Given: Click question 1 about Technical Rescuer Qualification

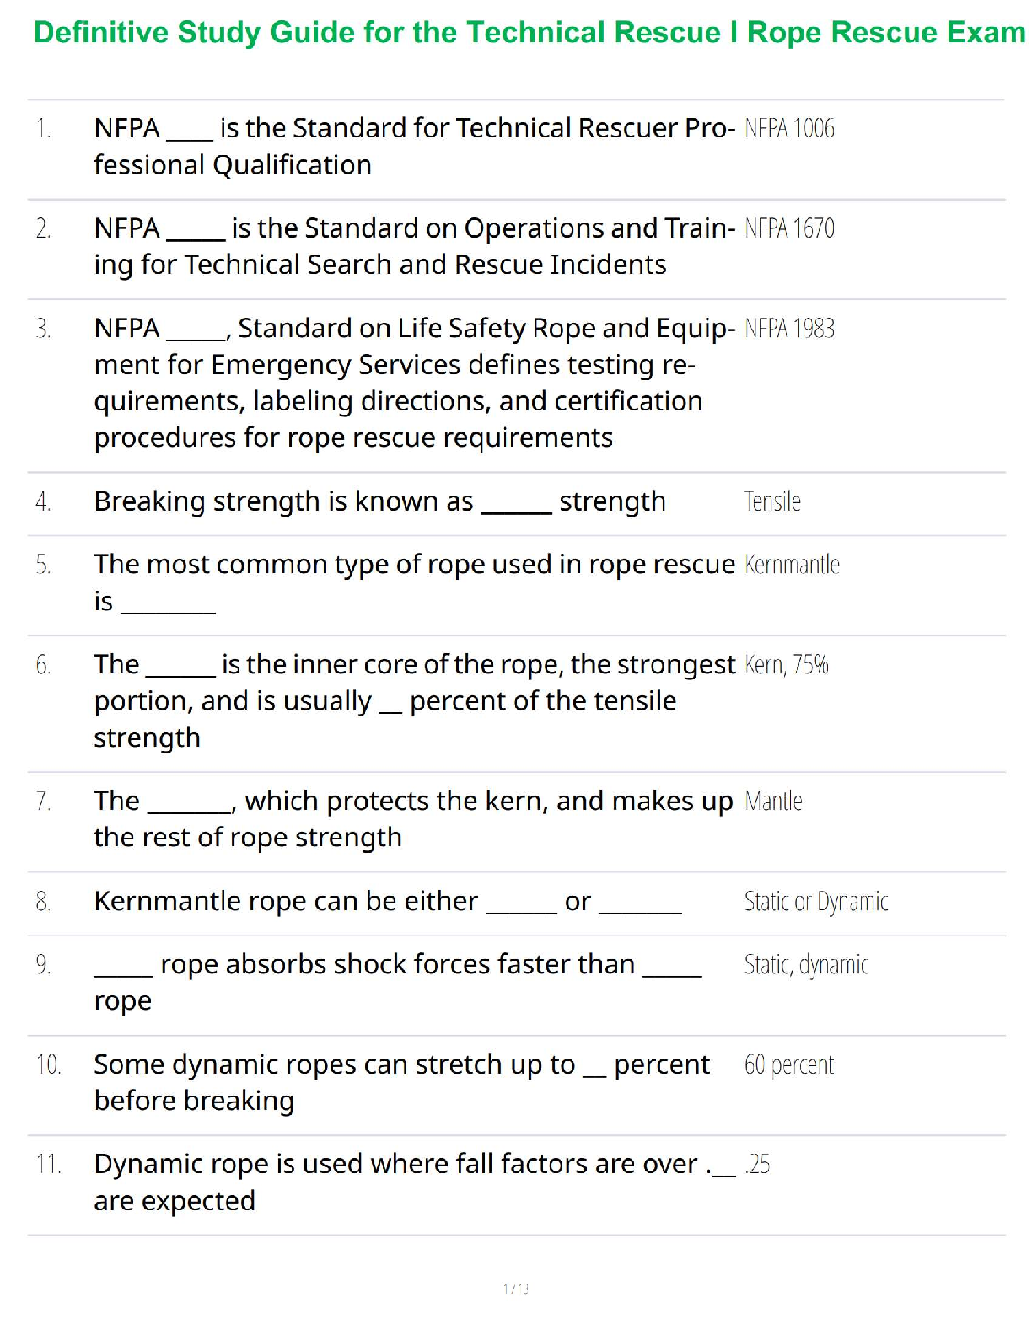Looking at the screenshot, I should click(413, 146).
